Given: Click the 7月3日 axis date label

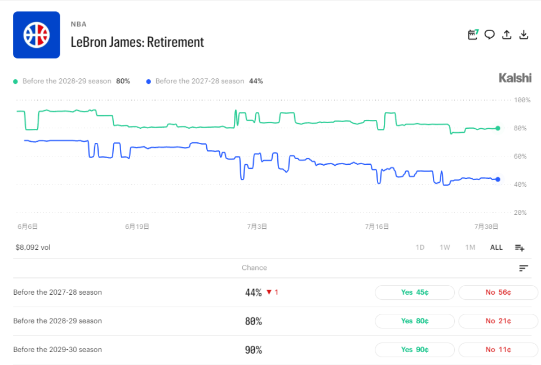Looking at the screenshot, I should [257, 227].
